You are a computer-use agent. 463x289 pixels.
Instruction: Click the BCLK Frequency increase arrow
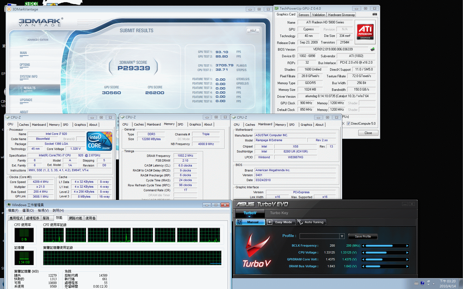(407, 246)
